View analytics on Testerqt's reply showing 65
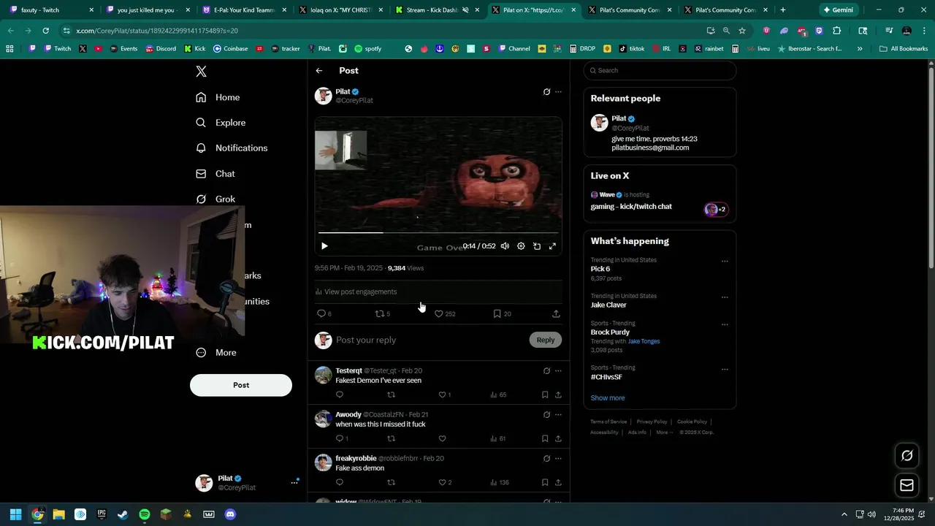The width and height of the screenshot is (935, 526). point(498,394)
